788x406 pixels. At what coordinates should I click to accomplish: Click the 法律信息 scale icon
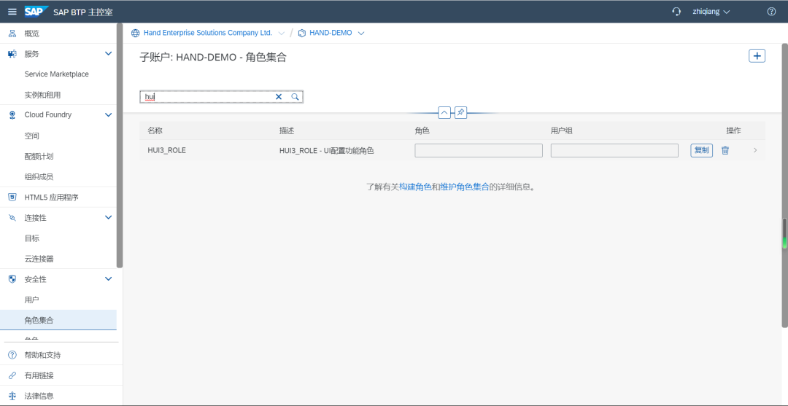12,396
